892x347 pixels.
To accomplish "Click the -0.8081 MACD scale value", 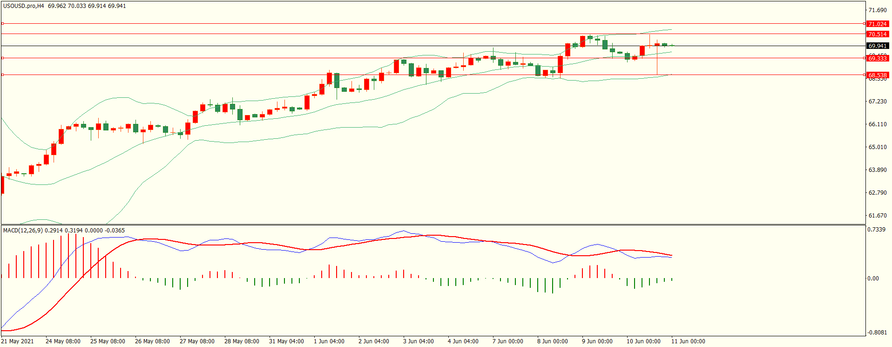I will click(x=877, y=332).
